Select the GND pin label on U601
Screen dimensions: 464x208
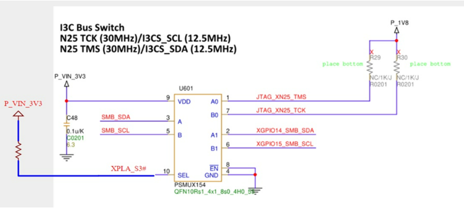tap(212, 176)
